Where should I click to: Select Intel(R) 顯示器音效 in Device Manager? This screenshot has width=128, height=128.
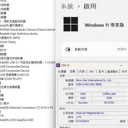[x=12, y=25]
